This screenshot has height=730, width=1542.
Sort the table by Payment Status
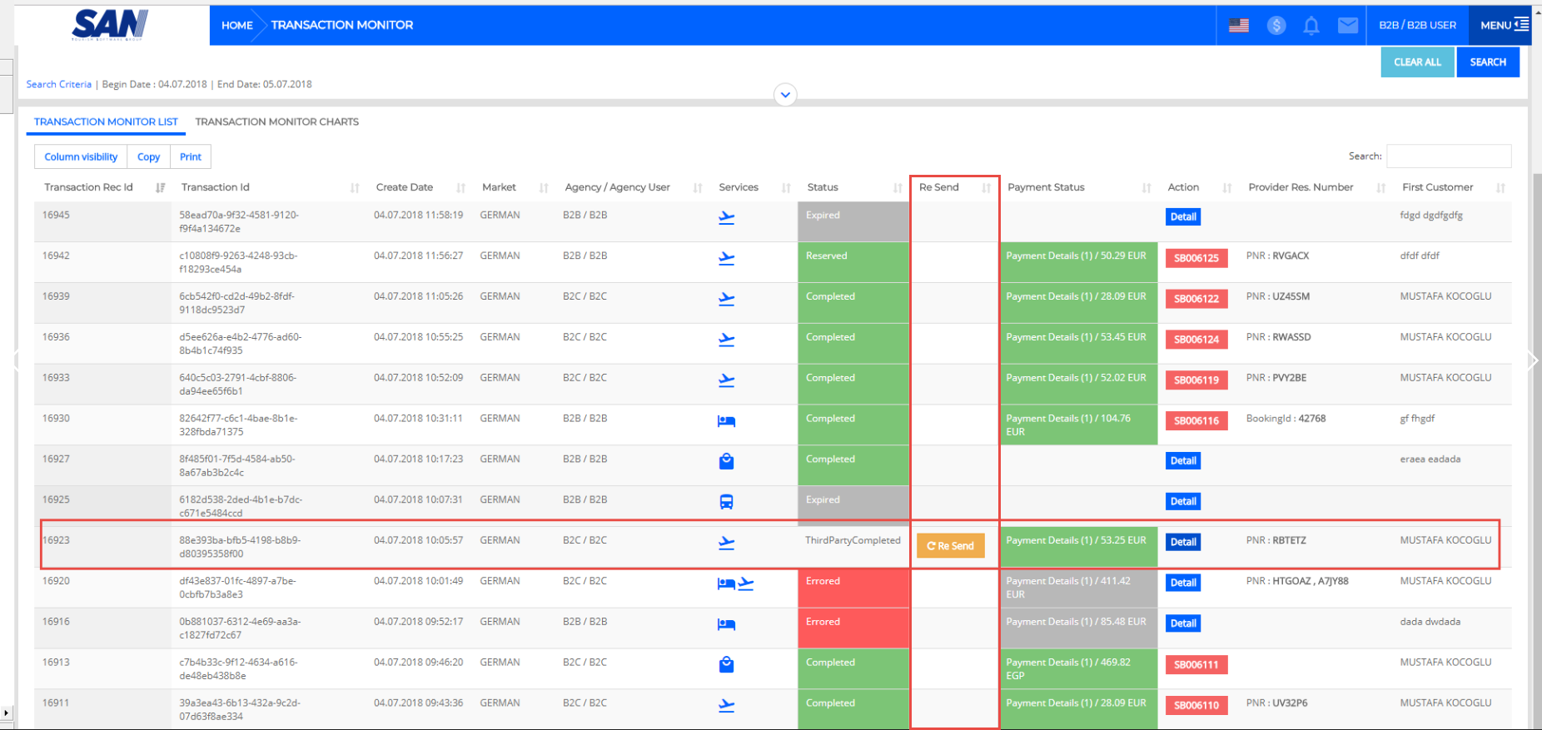[1146, 187]
